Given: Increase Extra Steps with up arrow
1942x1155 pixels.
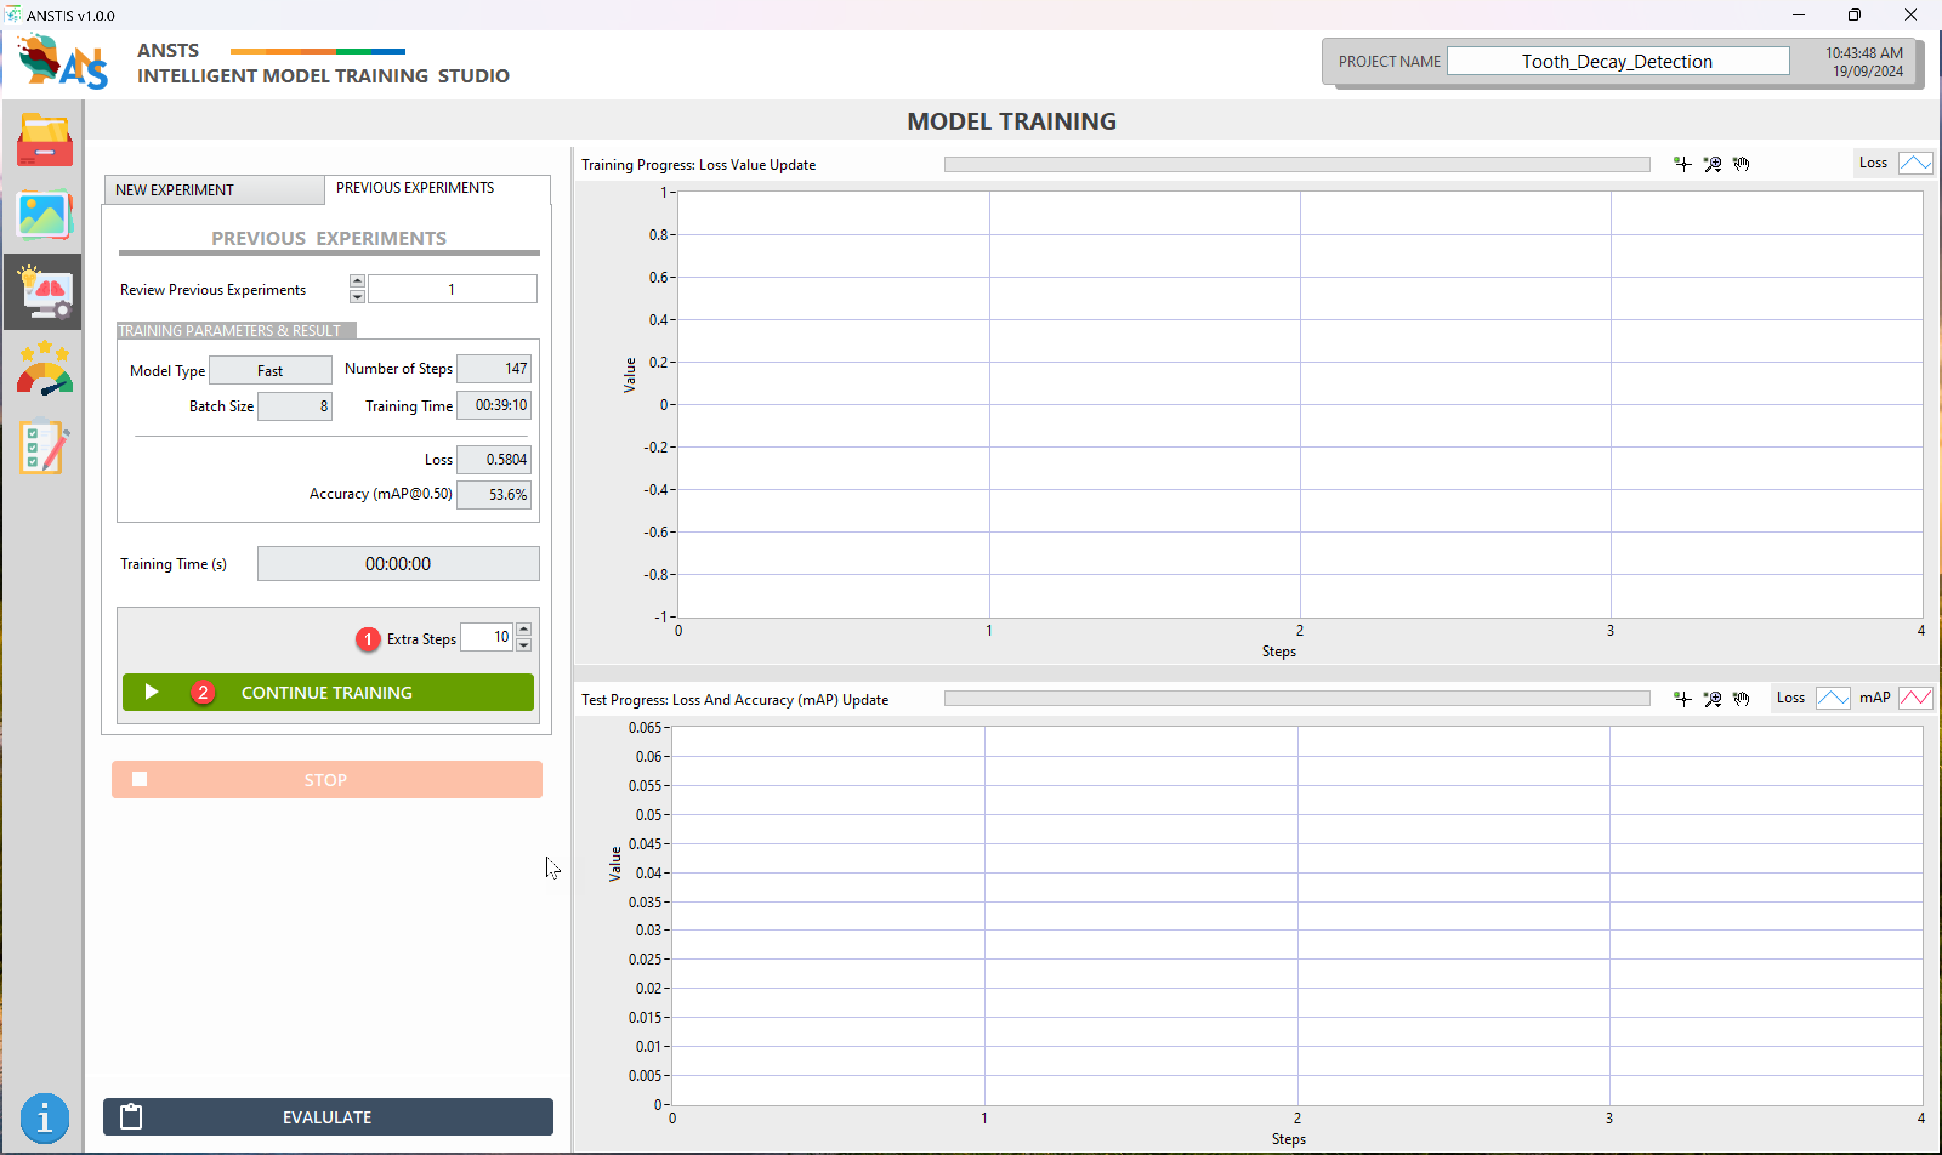Looking at the screenshot, I should pos(523,629).
